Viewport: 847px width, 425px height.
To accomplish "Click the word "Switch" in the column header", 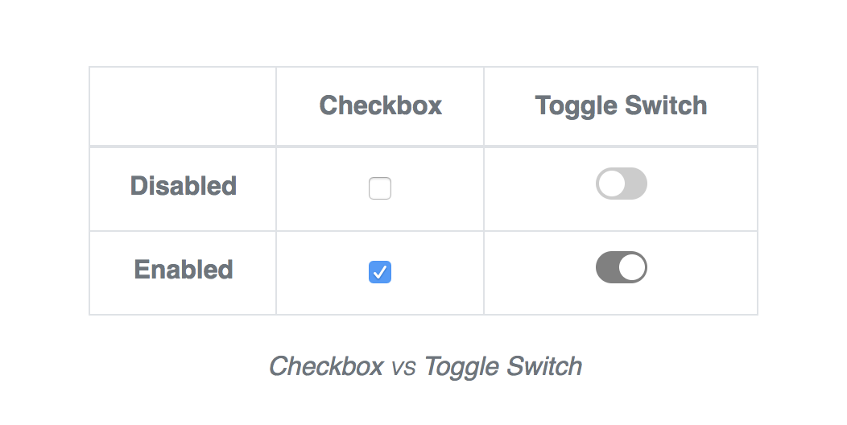I will (669, 105).
